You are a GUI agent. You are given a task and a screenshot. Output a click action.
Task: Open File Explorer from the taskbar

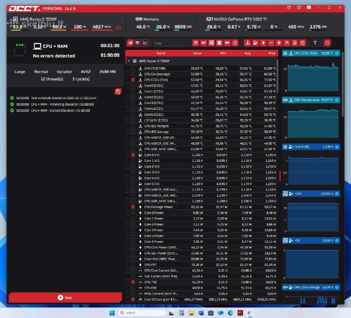coord(191,313)
